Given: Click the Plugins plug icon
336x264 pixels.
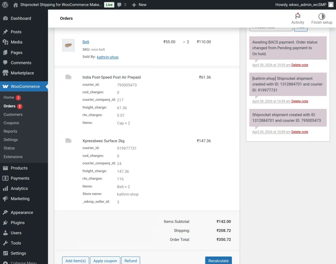Looking at the screenshot, I should coord(5,223).
